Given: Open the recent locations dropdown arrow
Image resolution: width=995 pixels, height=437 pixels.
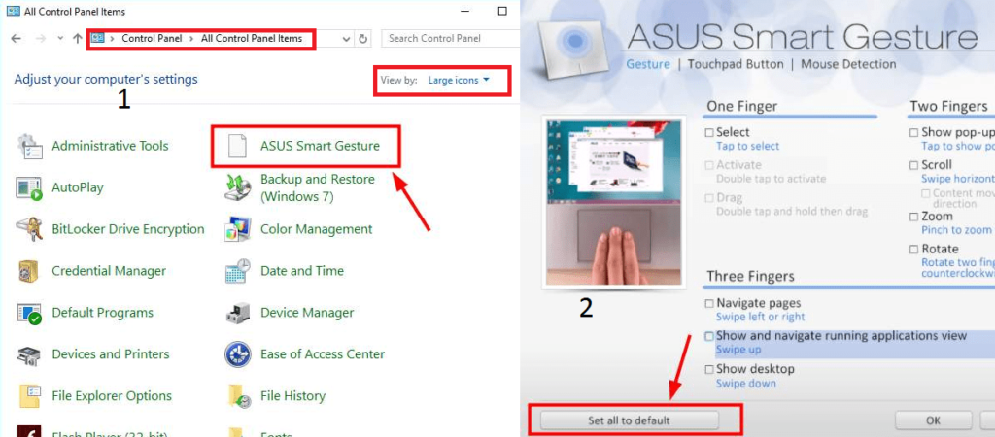Looking at the screenshot, I should tap(60, 38).
